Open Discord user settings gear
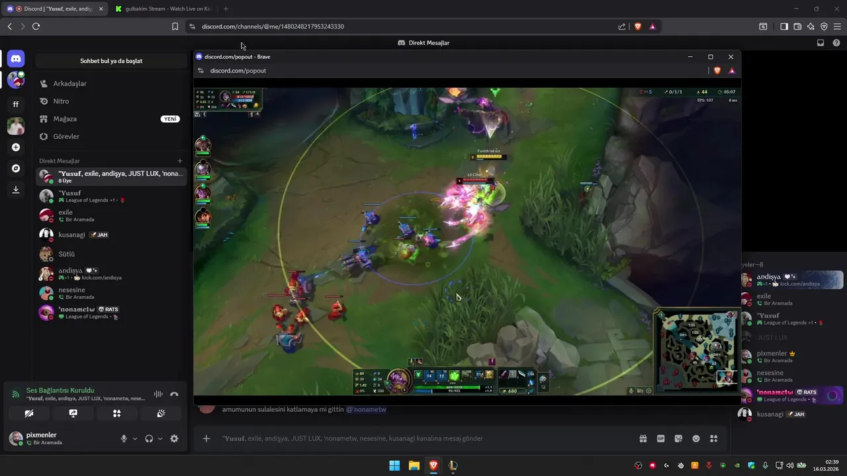This screenshot has width=847, height=476. [x=174, y=438]
